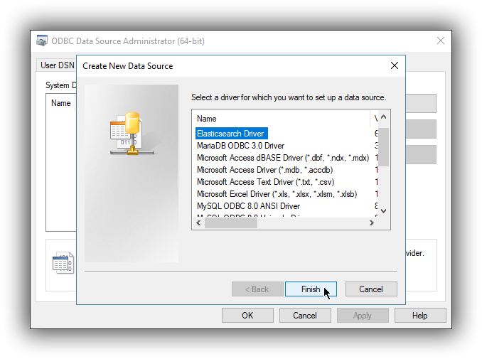Click the Name column header in driver list
This screenshot has width=482, height=359.
coord(207,119)
